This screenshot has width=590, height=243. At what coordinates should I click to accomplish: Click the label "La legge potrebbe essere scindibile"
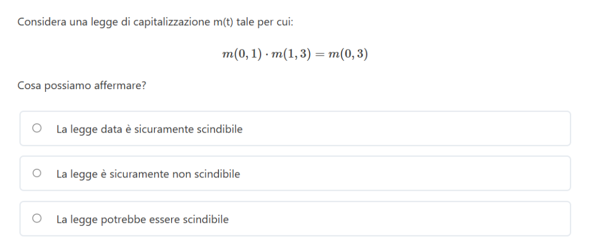pyautogui.click(x=142, y=219)
